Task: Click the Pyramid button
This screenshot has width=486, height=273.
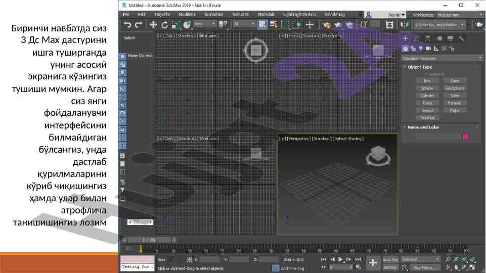Action: coord(454,103)
